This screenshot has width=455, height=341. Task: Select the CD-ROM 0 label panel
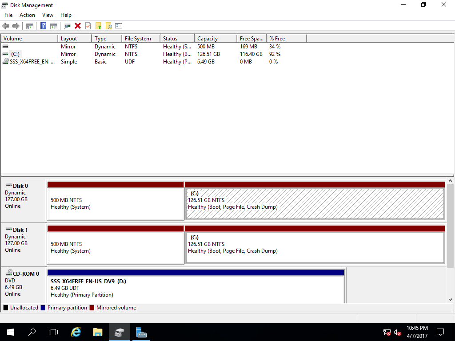click(24, 285)
